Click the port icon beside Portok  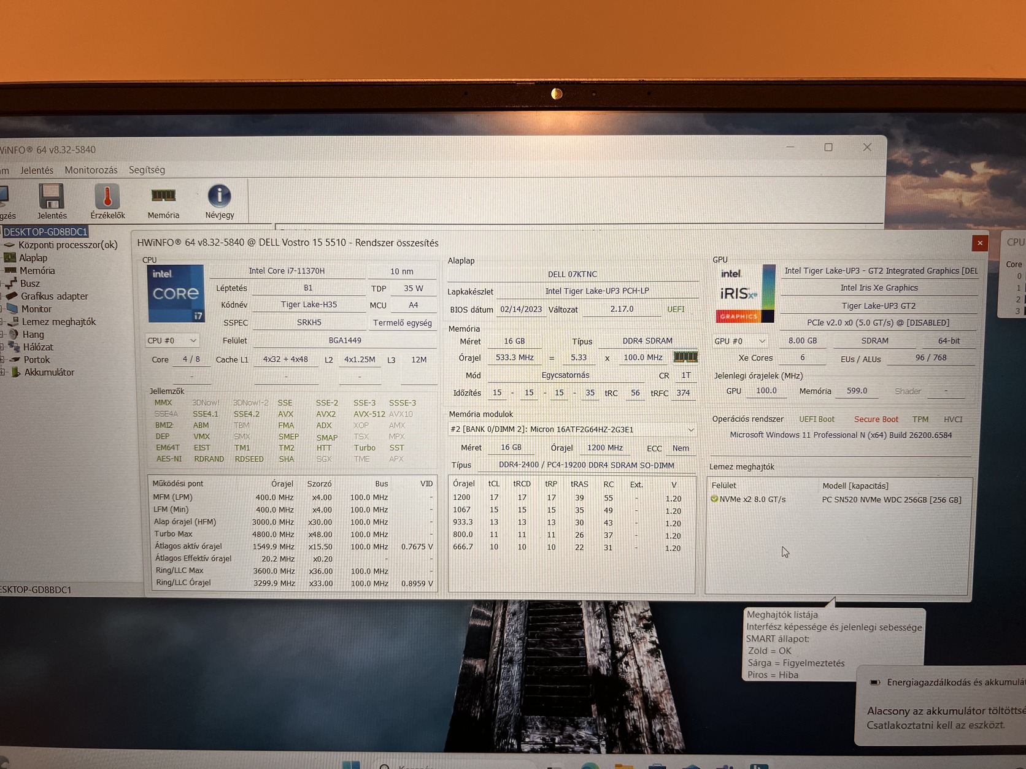tap(15, 360)
